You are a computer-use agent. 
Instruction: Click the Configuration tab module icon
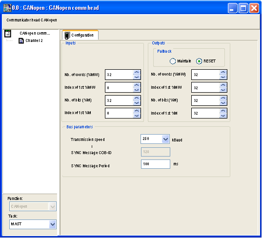67,36
